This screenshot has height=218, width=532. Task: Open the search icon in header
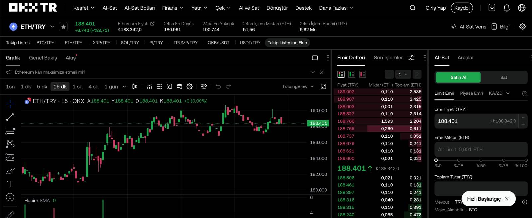tap(413, 8)
